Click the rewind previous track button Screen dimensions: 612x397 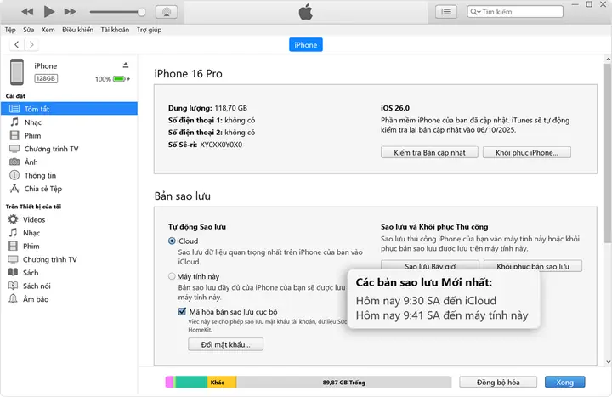pyautogui.click(x=27, y=12)
